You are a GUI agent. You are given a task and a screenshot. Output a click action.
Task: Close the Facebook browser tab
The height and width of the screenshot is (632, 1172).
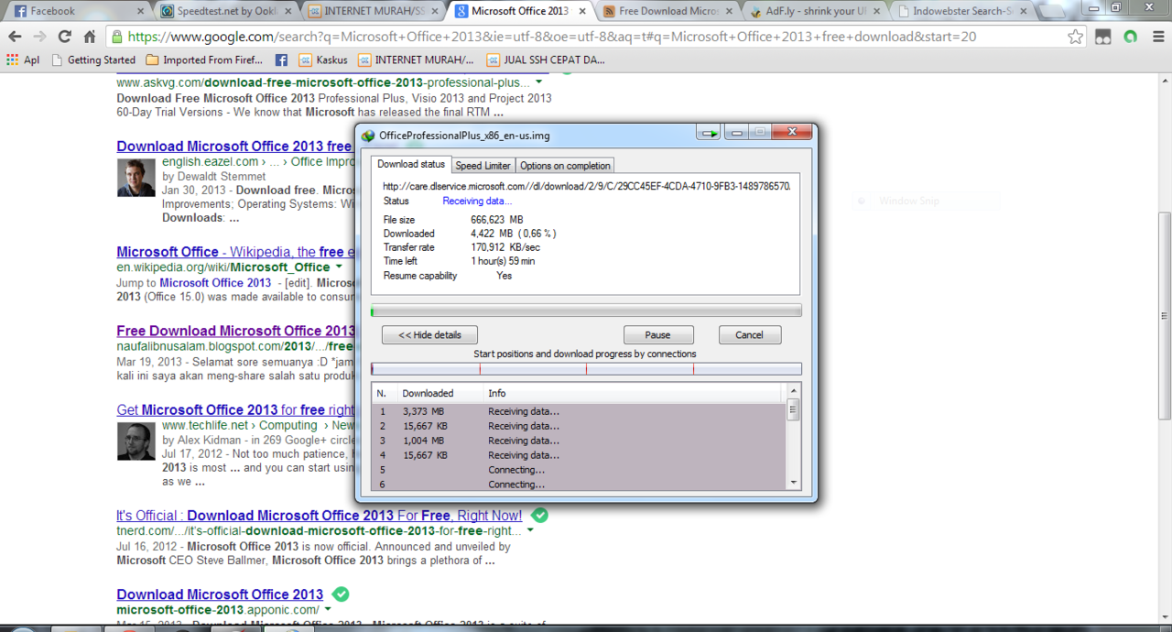(140, 11)
